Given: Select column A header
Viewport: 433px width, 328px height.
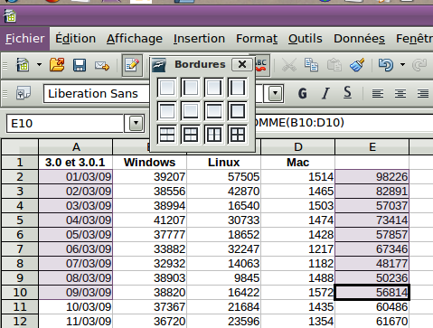Looking at the screenshot, I should [76, 147].
